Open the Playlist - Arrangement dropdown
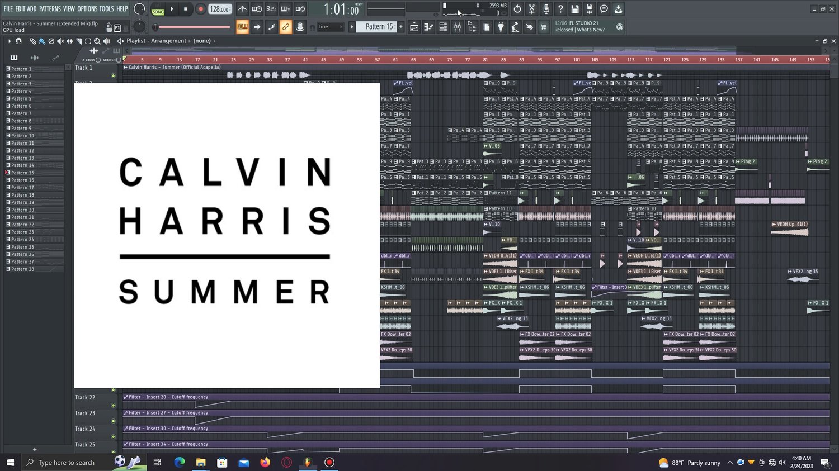This screenshot has height=471, width=839. coord(156,41)
